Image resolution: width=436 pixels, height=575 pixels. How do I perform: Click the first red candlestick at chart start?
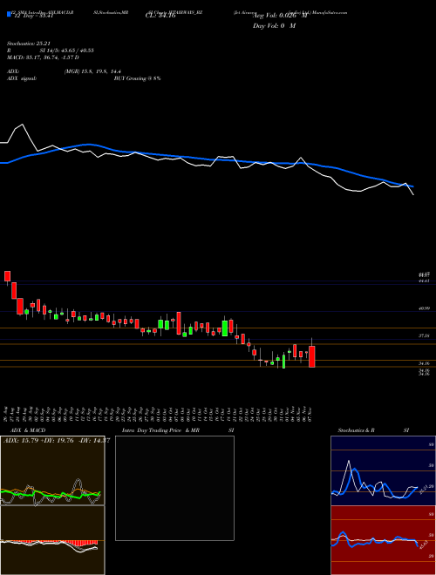[x=7, y=276]
